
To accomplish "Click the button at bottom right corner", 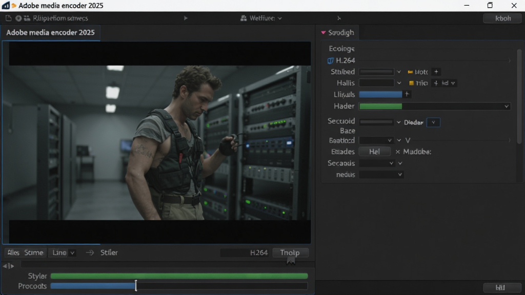I will click(502, 288).
